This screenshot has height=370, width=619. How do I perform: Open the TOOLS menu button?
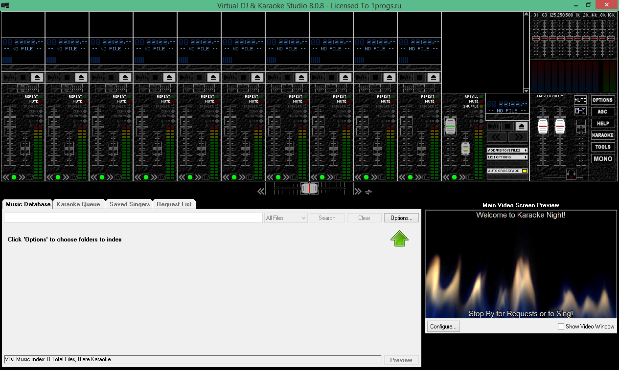[602, 147]
